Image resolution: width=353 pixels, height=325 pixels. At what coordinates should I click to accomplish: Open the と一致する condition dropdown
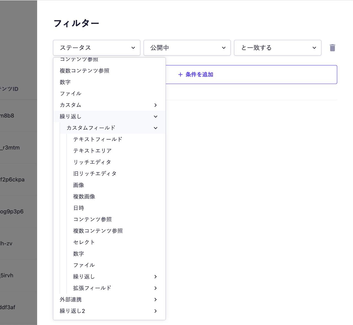coord(277,48)
